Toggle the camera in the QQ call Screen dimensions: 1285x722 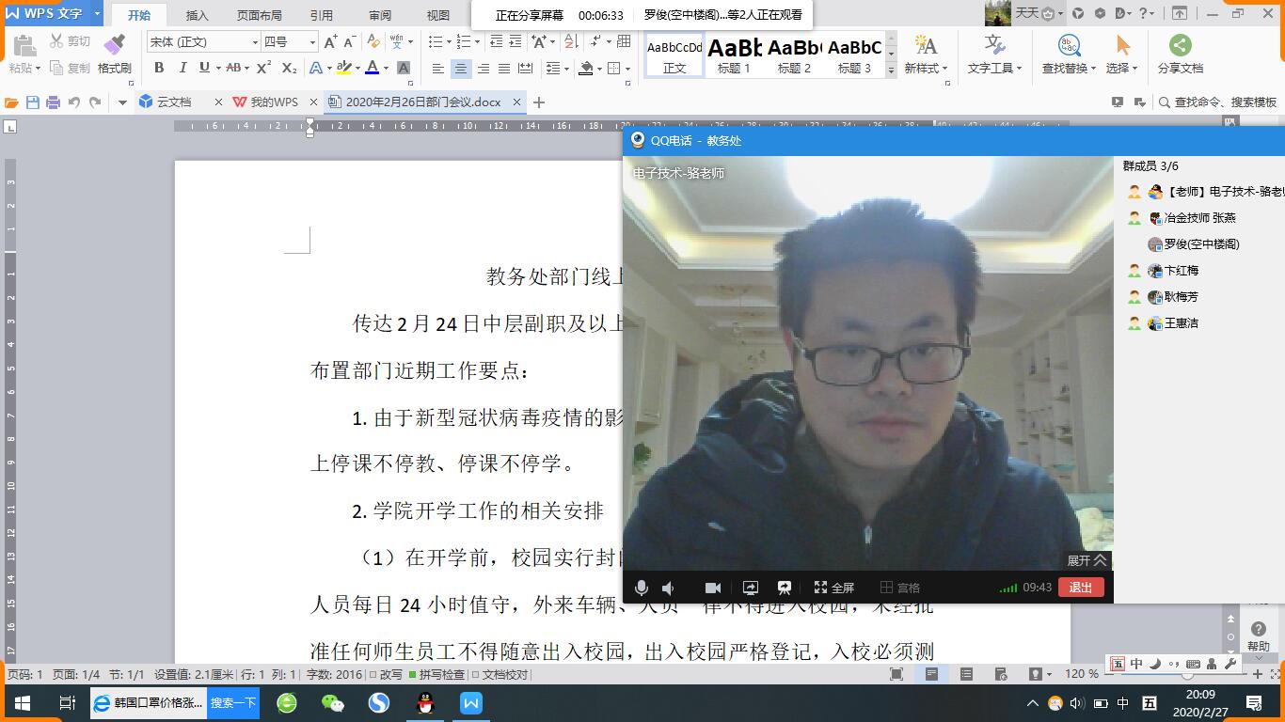(x=713, y=588)
